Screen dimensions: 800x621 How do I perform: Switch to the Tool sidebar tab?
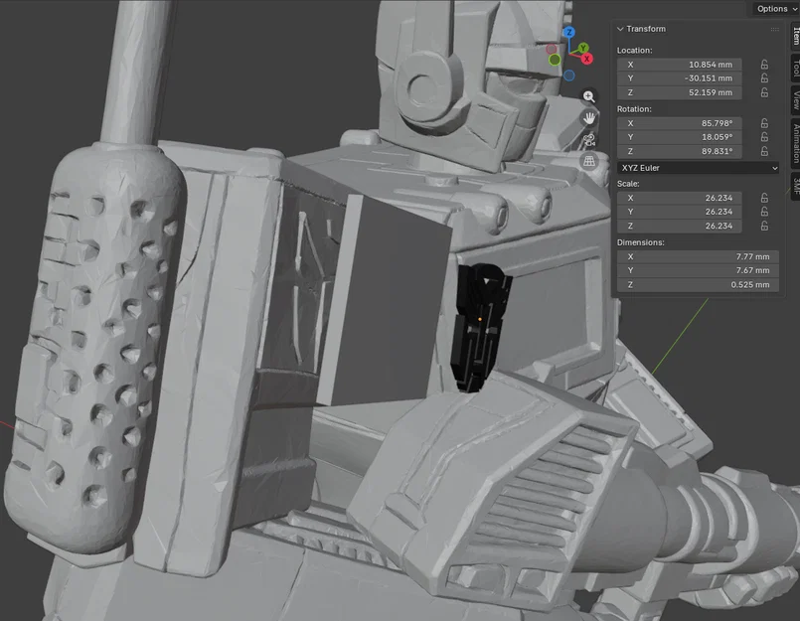coord(795,68)
